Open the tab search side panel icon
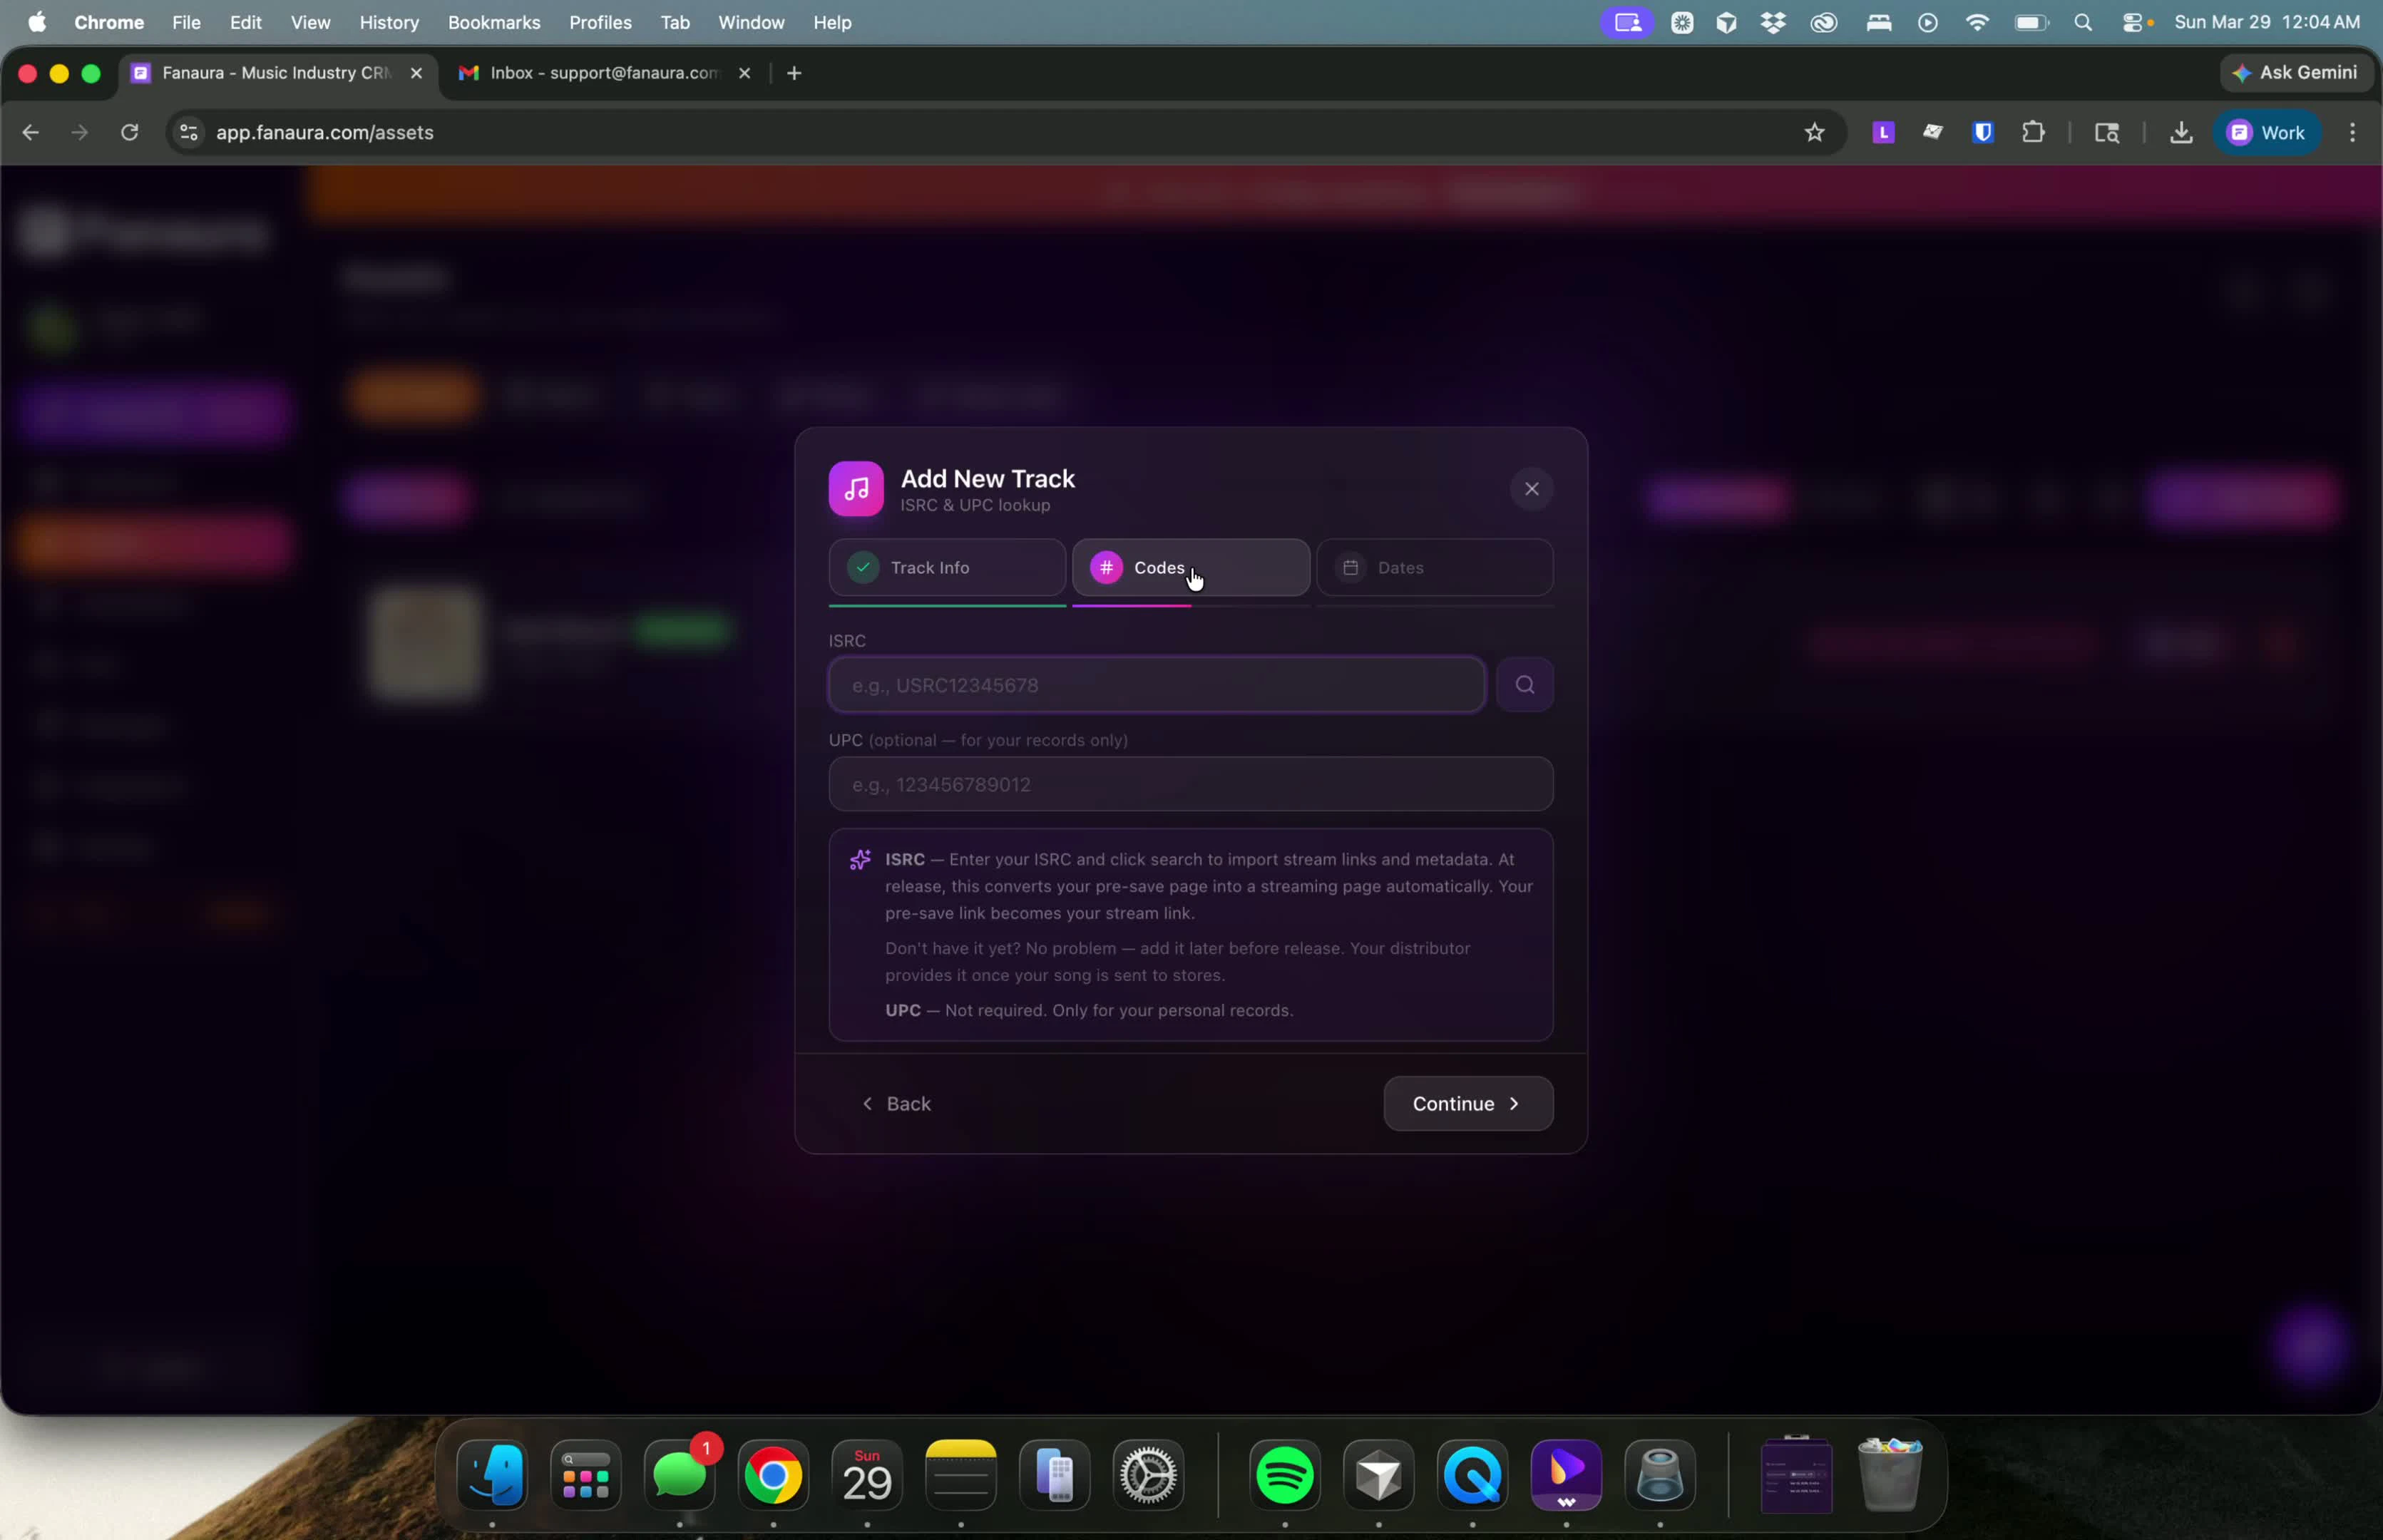 click(2107, 132)
